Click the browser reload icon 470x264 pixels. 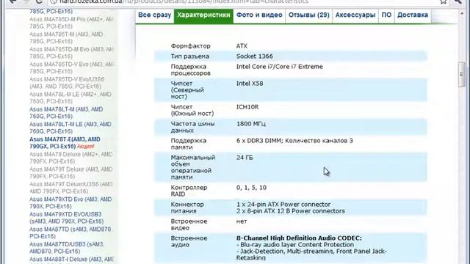click(x=39, y=1)
